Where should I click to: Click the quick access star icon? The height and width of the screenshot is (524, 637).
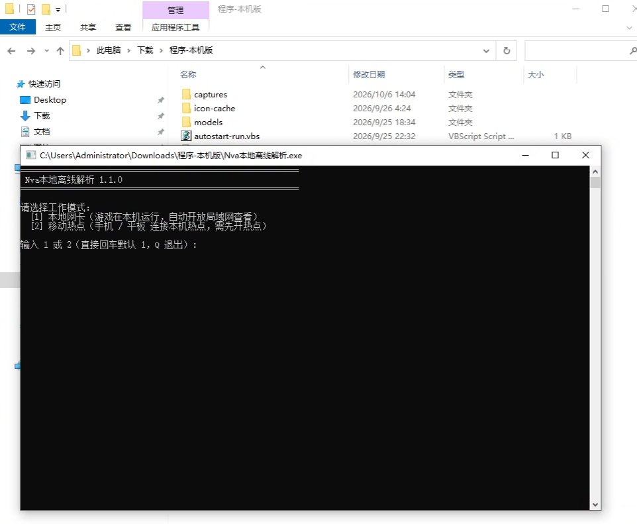point(21,84)
